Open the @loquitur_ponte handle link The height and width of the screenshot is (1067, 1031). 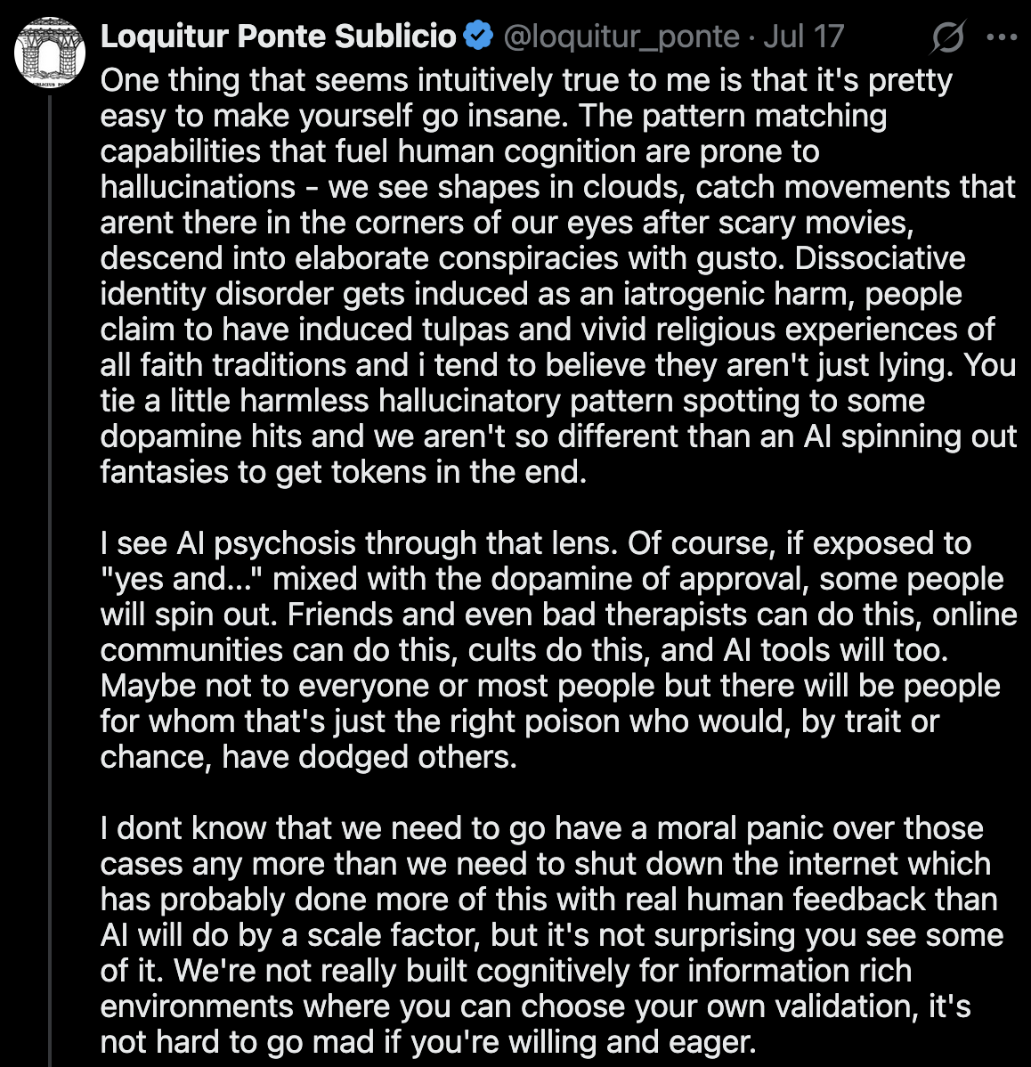pos(621,37)
